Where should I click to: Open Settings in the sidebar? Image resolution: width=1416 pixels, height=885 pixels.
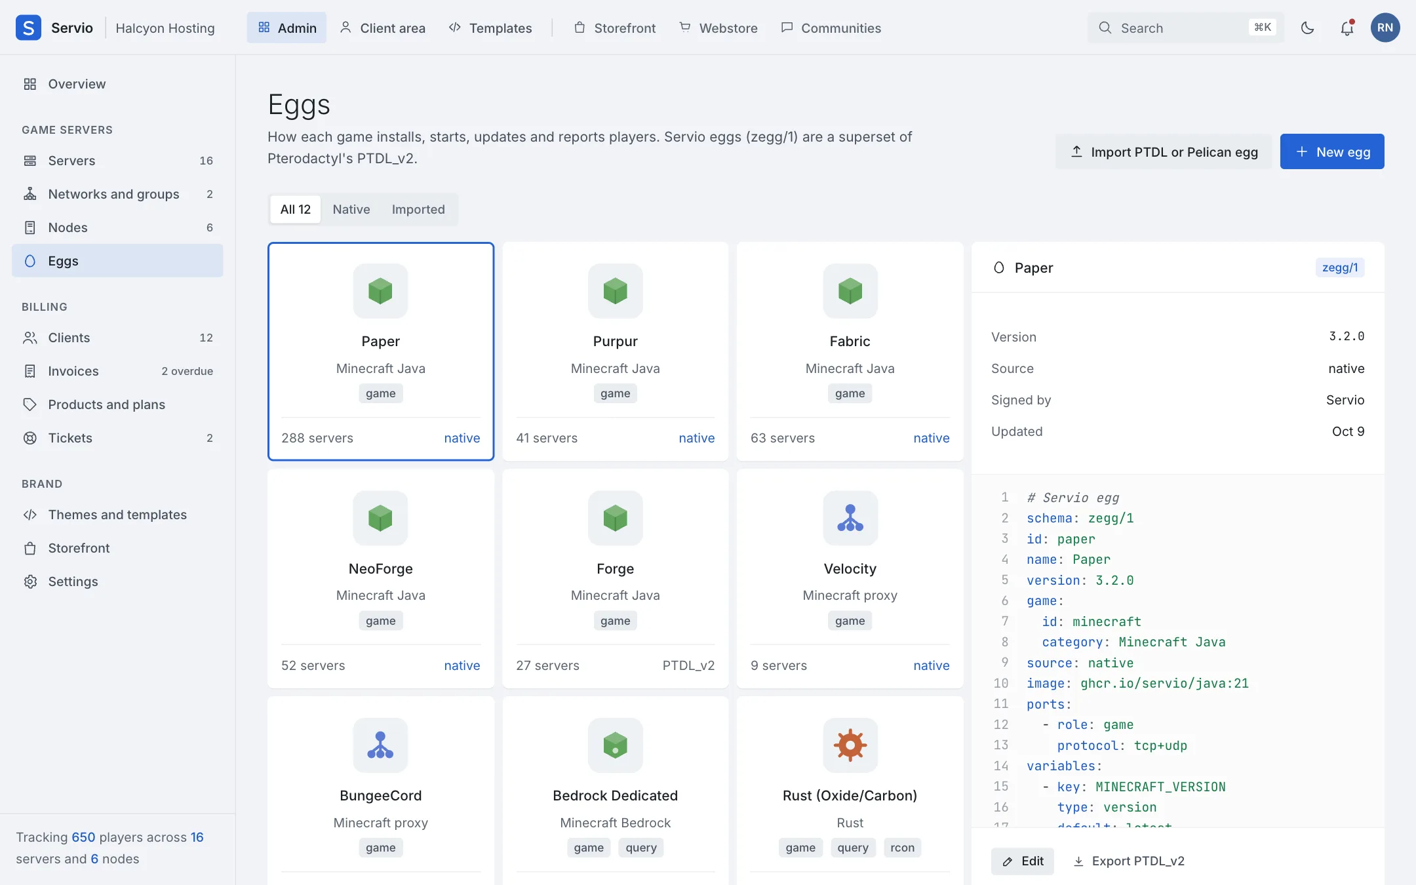tap(117, 581)
